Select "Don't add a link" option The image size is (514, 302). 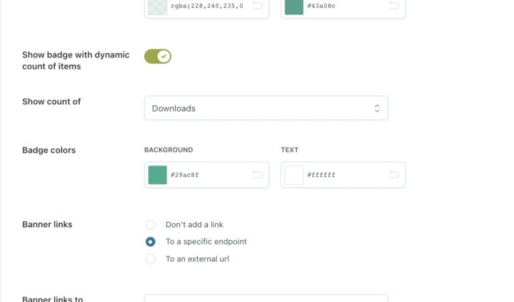150,224
